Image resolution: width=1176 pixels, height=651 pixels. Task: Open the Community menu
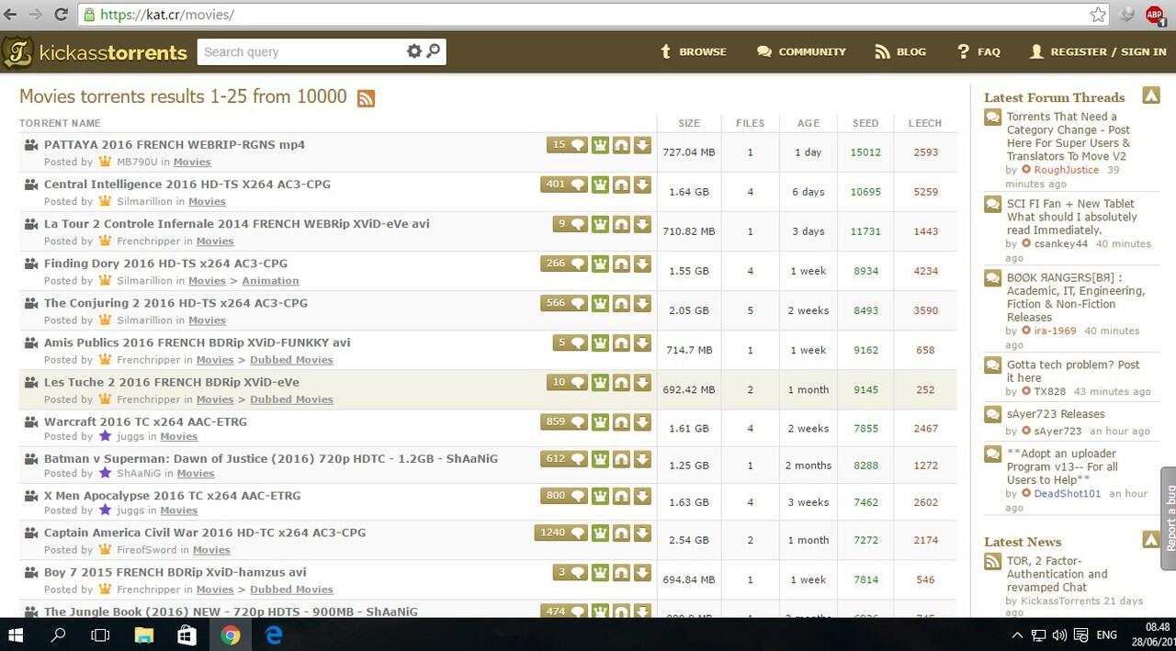coord(801,51)
